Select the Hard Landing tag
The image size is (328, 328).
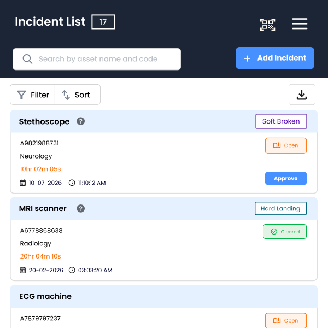pos(280,208)
